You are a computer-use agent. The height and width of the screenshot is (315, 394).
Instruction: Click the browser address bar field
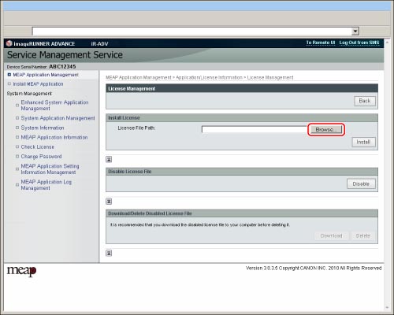(x=191, y=31)
